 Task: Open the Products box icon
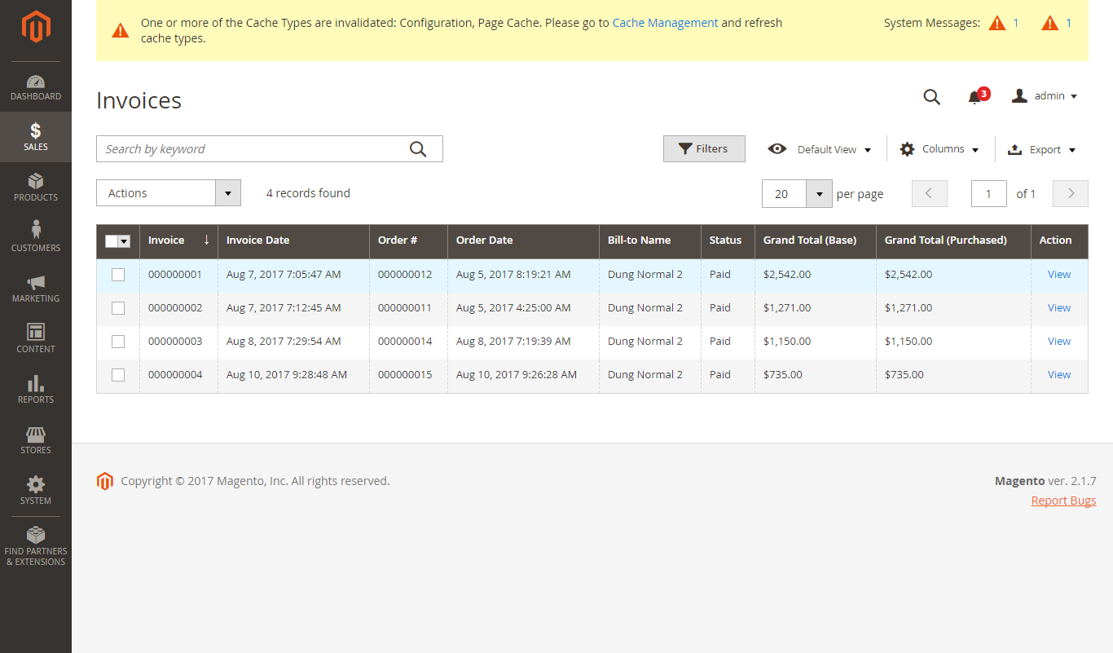tap(36, 181)
